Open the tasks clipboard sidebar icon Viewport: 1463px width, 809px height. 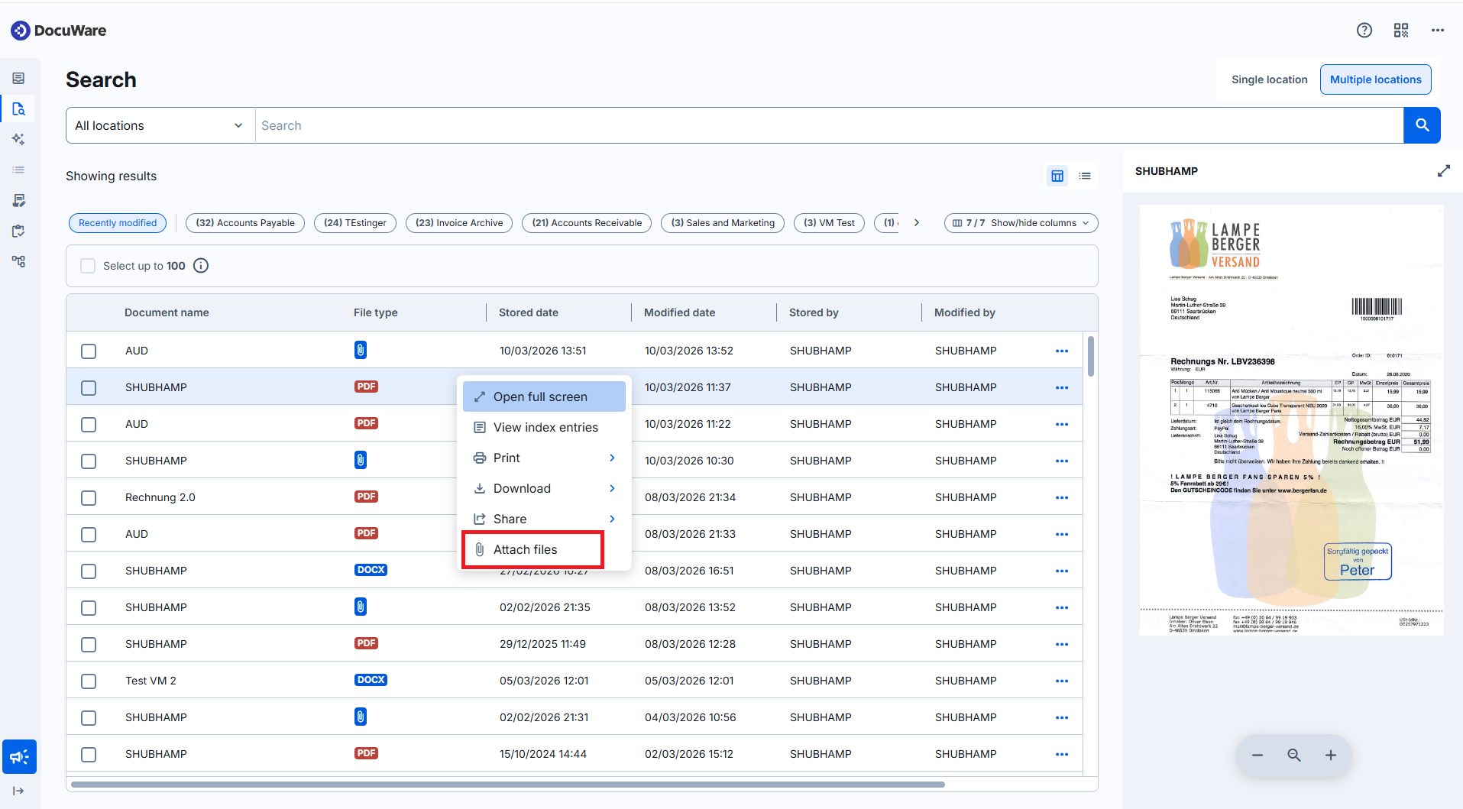coord(19,231)
